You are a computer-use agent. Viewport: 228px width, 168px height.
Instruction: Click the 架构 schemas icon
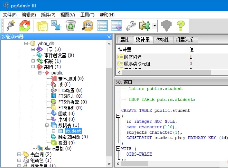[40, 67]
